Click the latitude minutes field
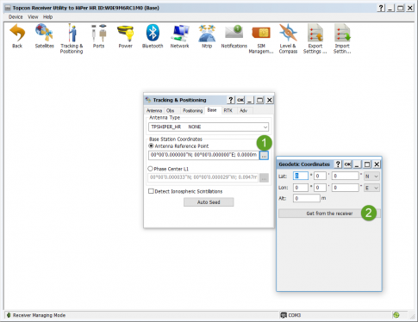 [320, 176]
